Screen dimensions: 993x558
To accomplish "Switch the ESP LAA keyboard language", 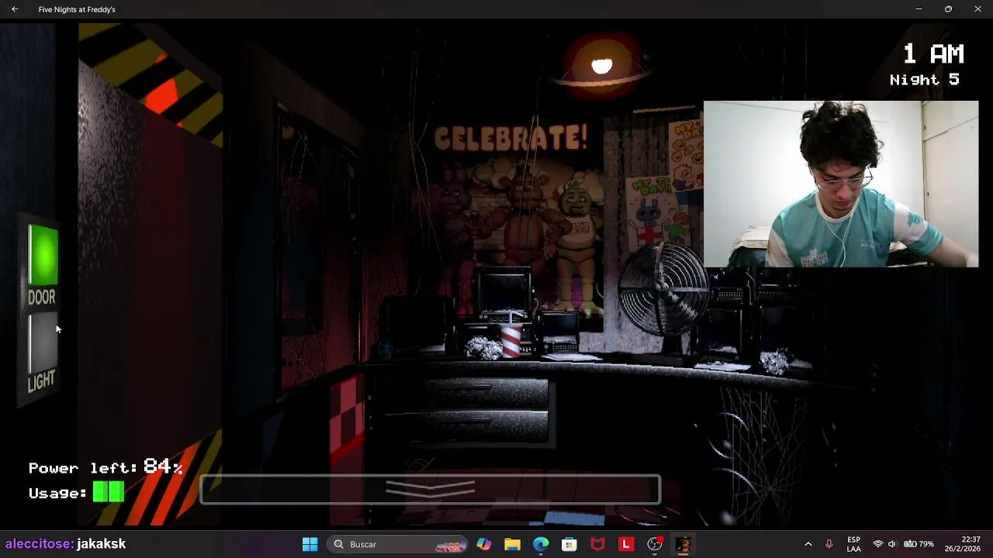I will 853,544.
